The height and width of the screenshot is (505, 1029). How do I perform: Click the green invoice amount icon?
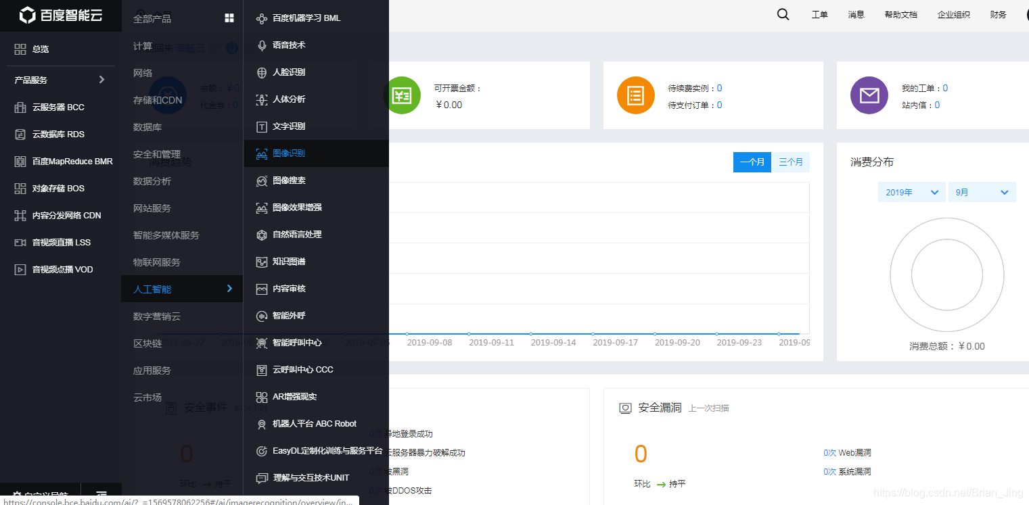click(x=402, y=95)
